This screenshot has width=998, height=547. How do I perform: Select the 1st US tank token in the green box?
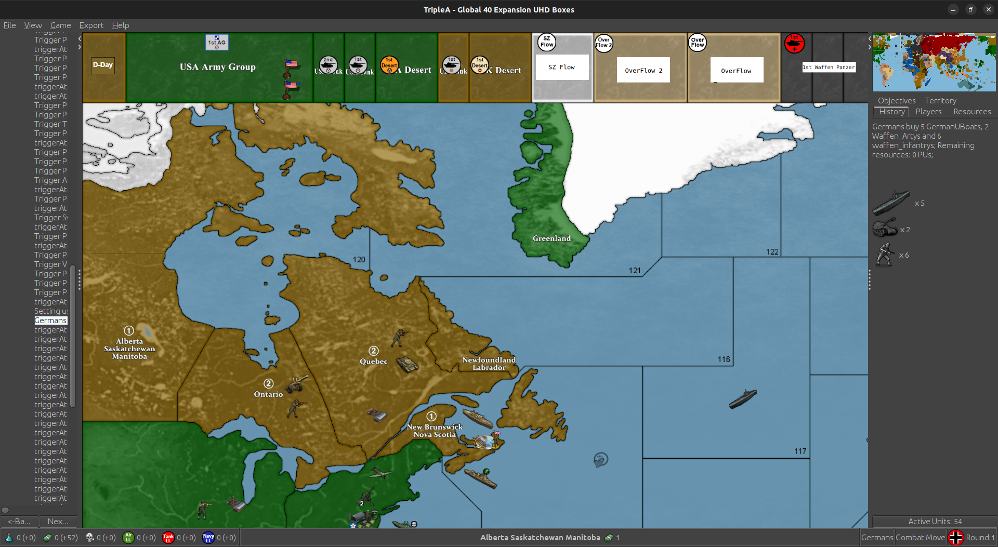pyautogui.click(x=358, y=65)
